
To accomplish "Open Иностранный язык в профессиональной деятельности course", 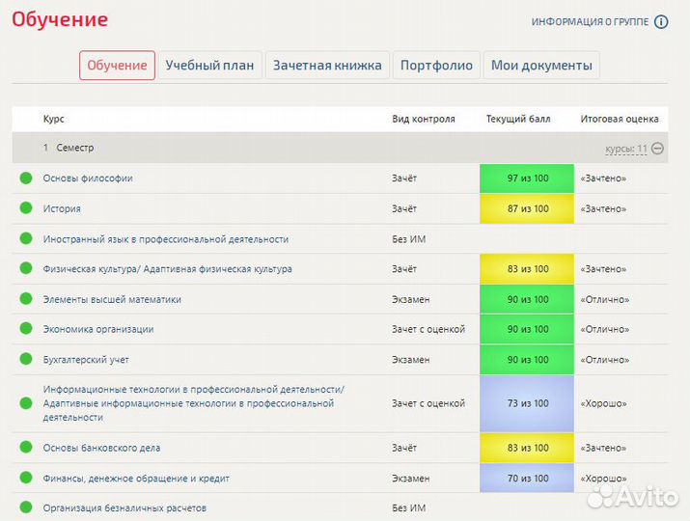I will coord(165,239).
